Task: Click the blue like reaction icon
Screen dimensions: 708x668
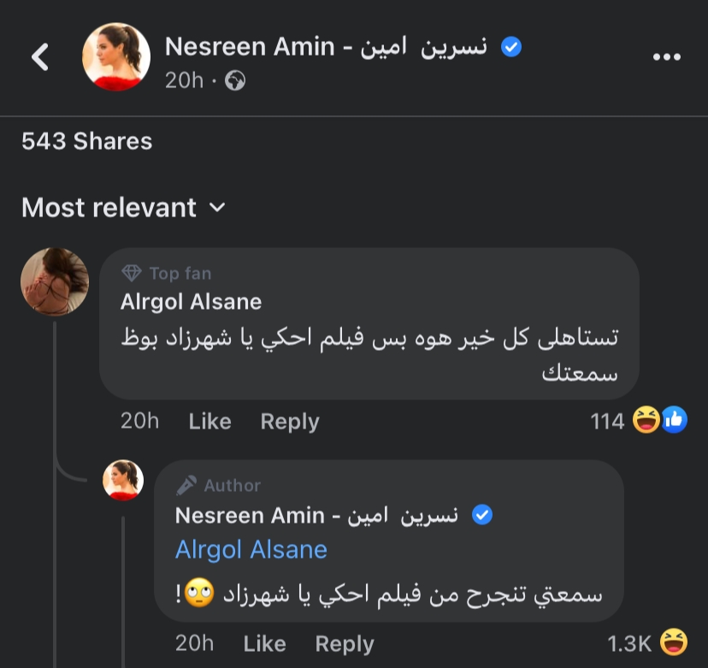Action: (x=674, y=420)
